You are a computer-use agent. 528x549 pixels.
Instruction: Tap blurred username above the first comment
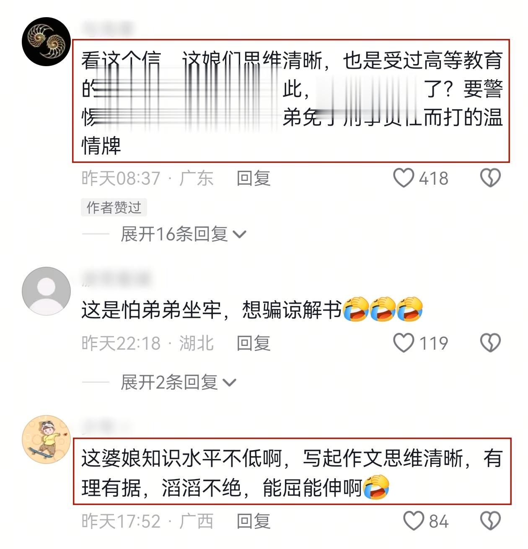pos(107,28)
